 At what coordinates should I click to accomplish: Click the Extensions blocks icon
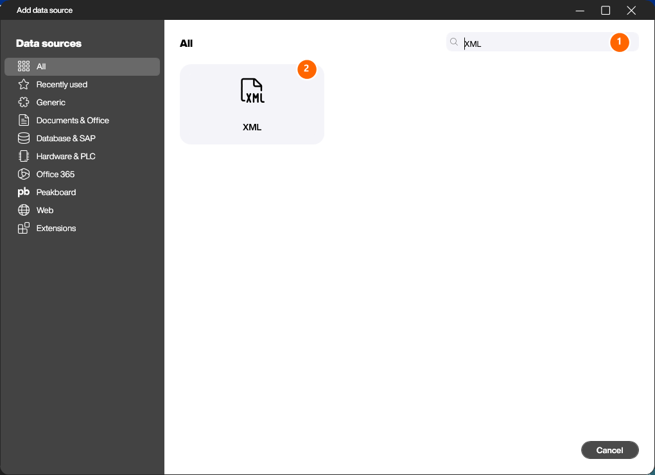[24, 228]
